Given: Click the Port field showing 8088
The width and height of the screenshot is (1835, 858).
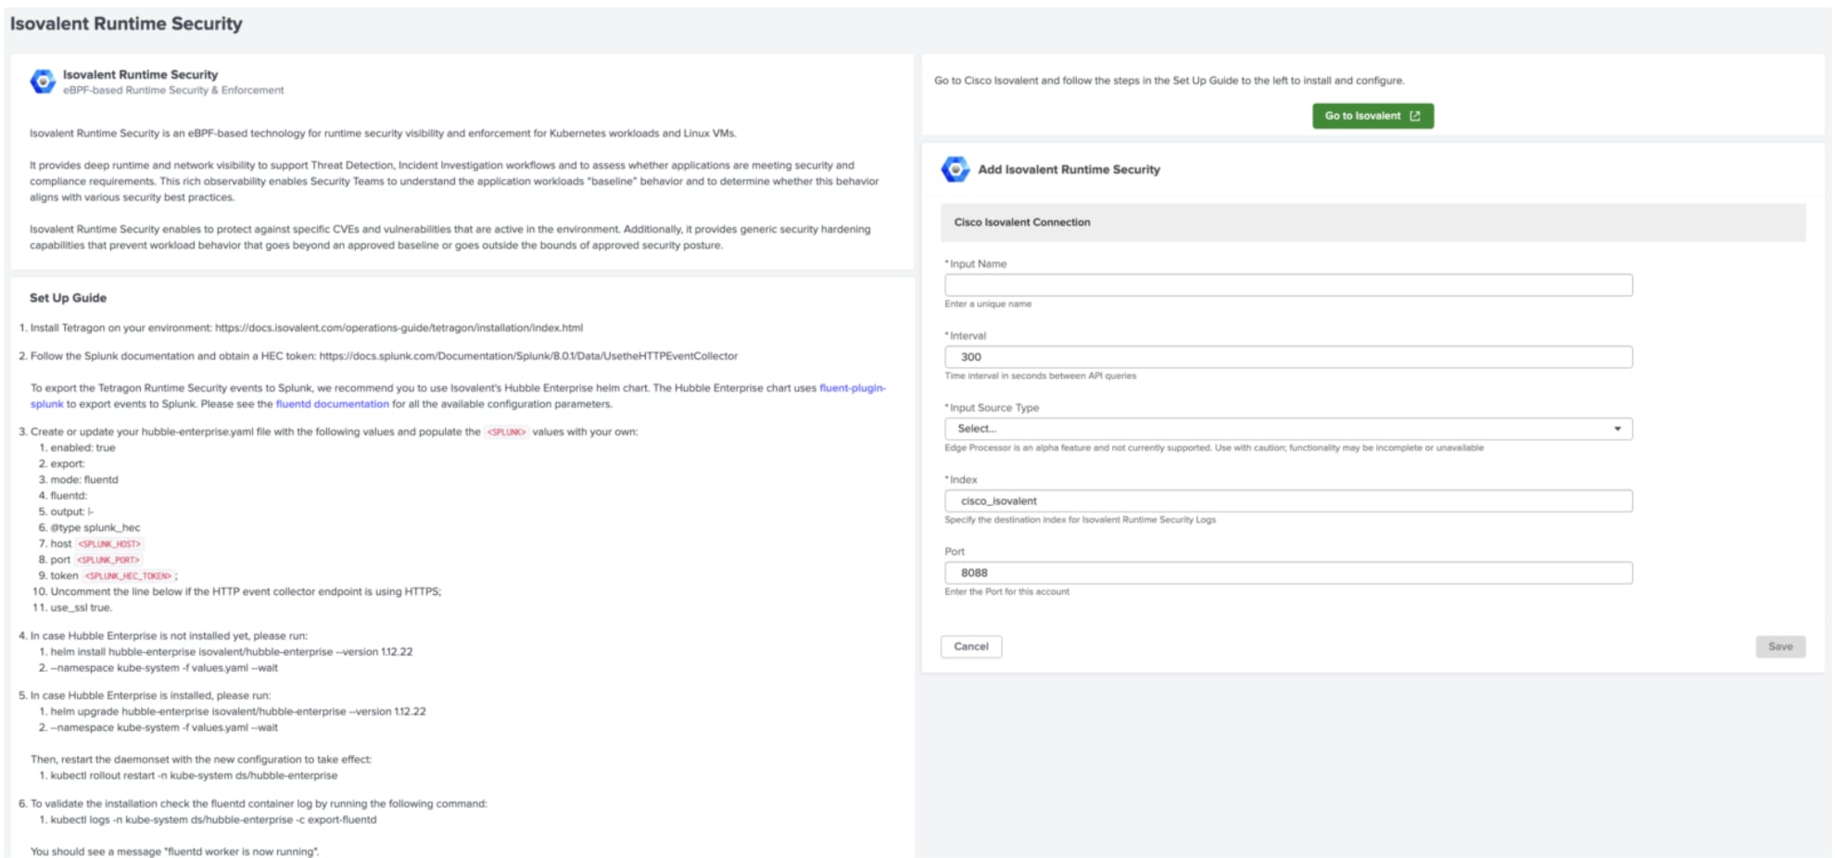Looking at the screenshot, I should tap(1287, 573).
